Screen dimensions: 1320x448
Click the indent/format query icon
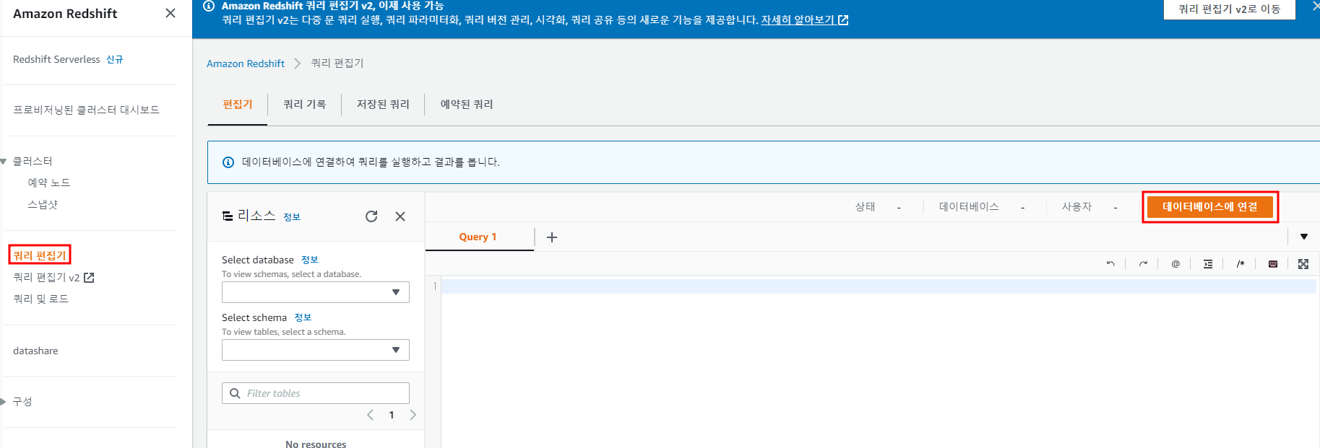1208,264
